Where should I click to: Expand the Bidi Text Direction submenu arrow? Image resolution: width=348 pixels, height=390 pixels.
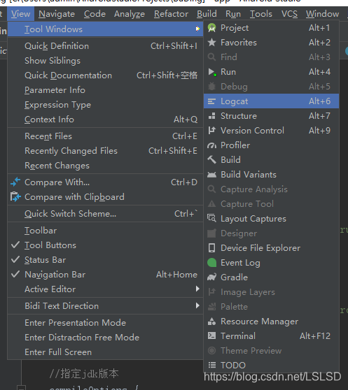tap(197, 305)
